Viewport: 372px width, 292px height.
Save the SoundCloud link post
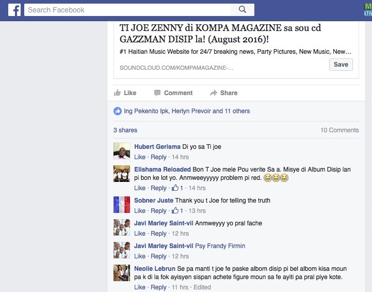tap(341, 65)
